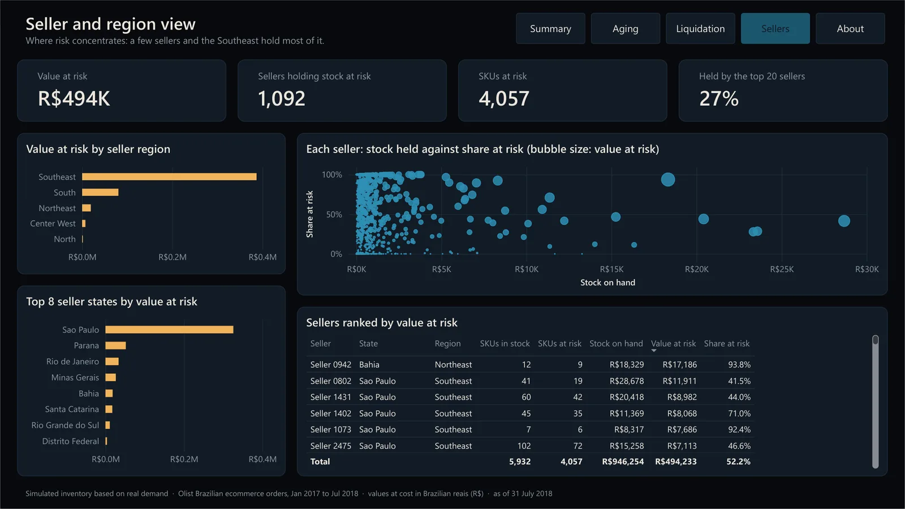Viewport: 905px width, 509px height.
Task: Click the Distrito Federal state label
Action: 71,441
